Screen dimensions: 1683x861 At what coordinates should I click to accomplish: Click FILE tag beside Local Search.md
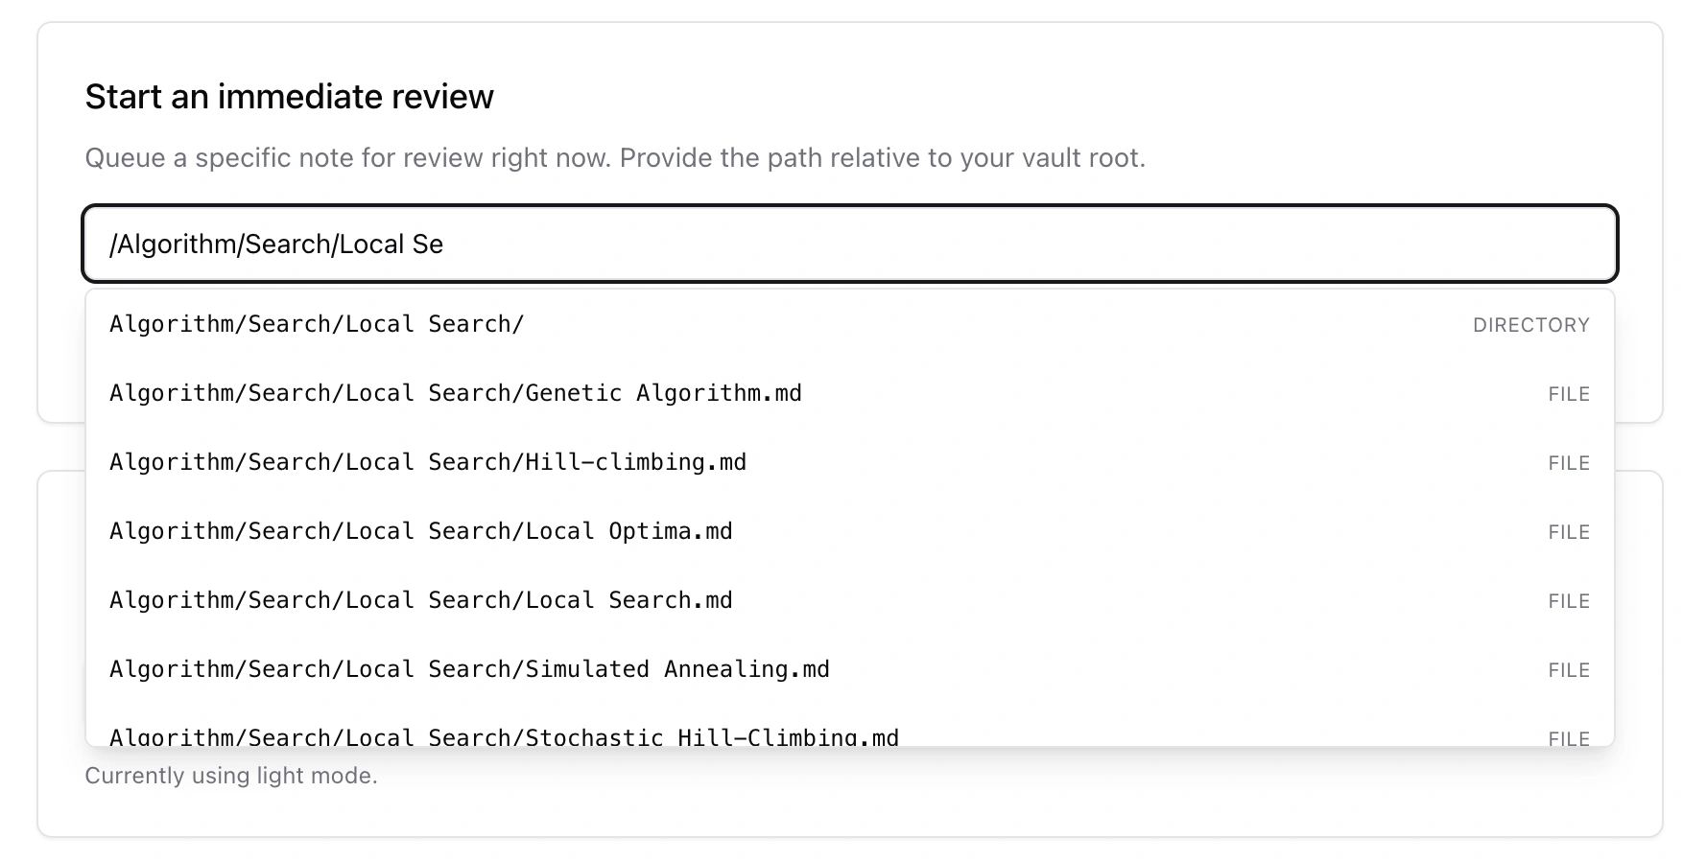click(1569, 601)
